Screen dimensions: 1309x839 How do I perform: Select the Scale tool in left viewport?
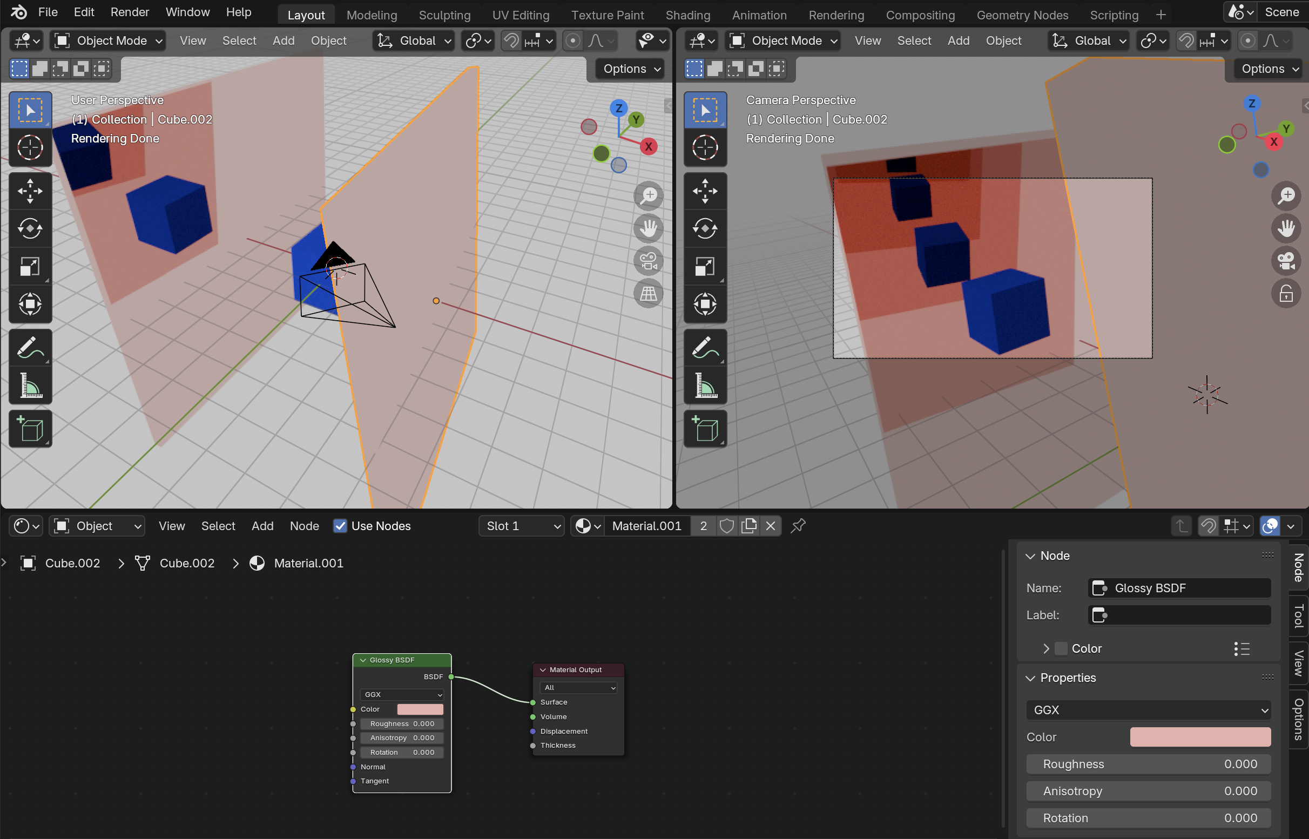tap(30, 266)
